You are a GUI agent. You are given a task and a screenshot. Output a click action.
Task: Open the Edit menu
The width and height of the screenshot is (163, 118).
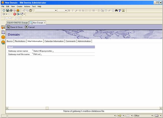click(8, 7)
